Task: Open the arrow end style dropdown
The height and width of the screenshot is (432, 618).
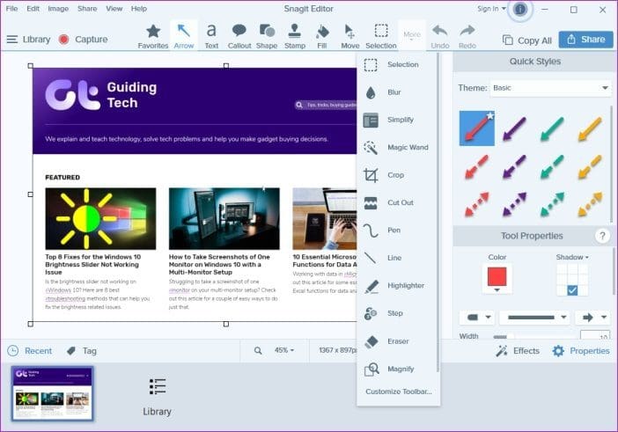Action: click(594, 318)
